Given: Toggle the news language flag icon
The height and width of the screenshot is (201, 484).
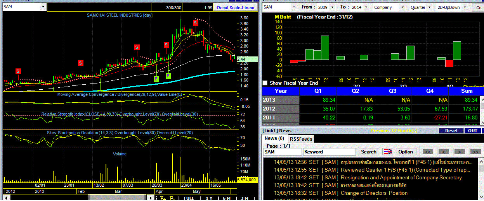Looking at the screenshot, I should (387, 152).
